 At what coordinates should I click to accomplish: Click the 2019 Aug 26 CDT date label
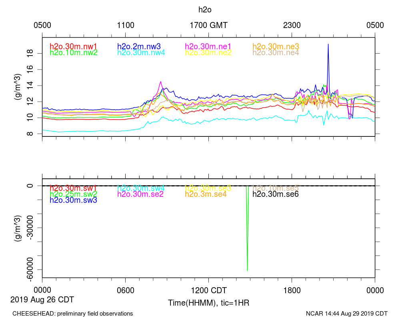(42, 300)
